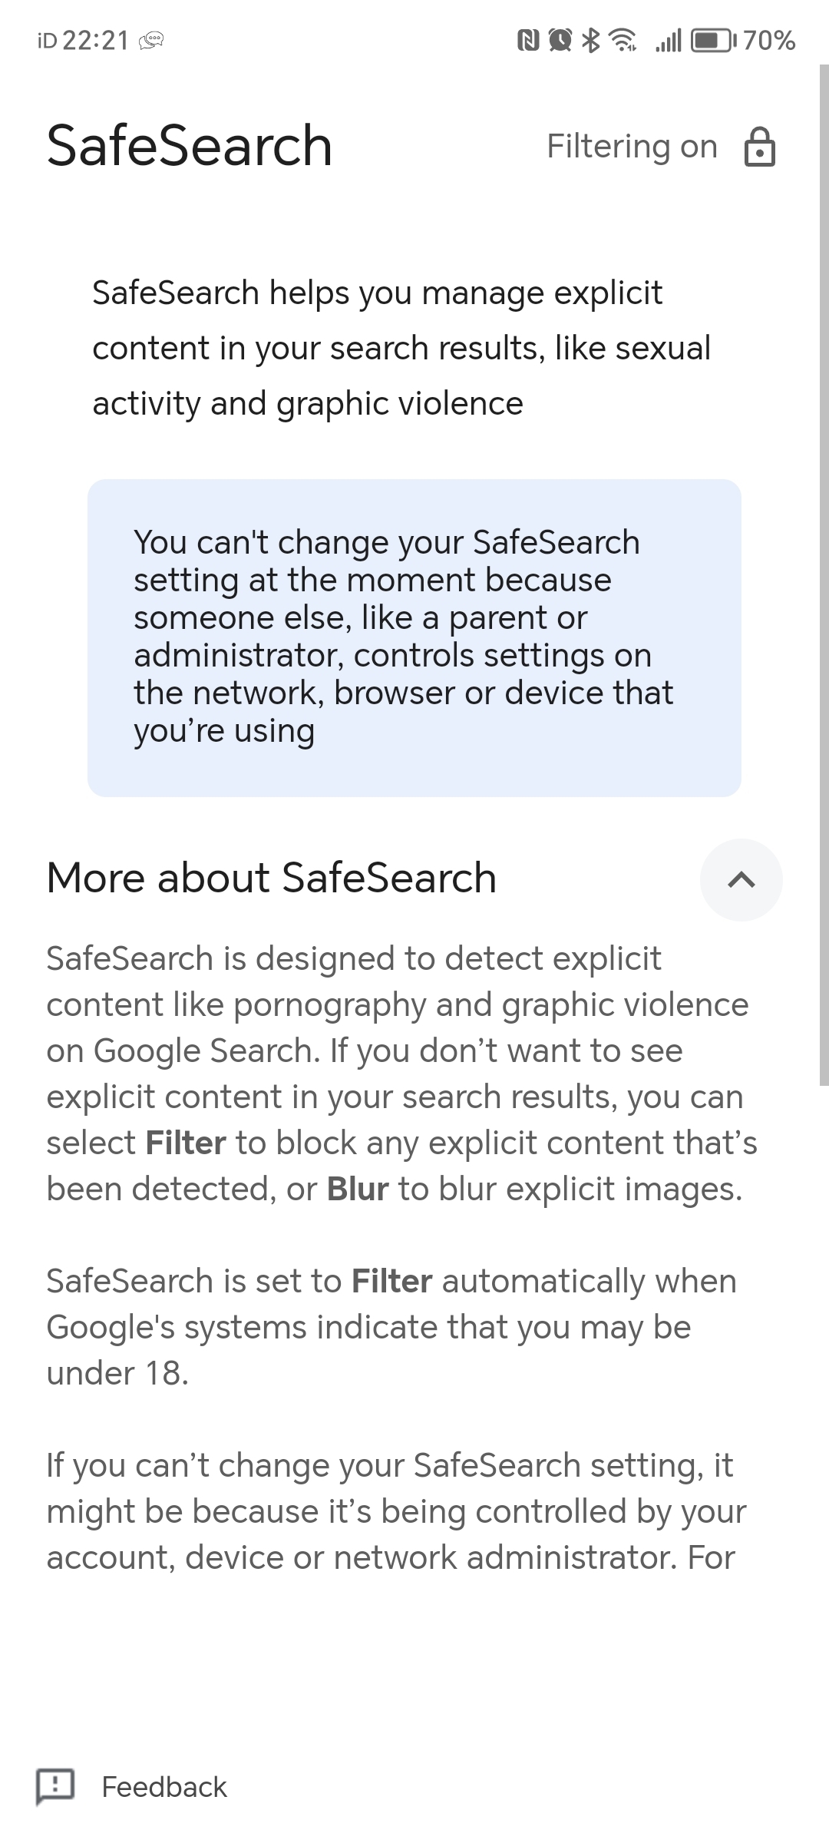Tap the Feedback exclamation icon
Screen dimensions: 829x1843
(x=55, y=1786)
